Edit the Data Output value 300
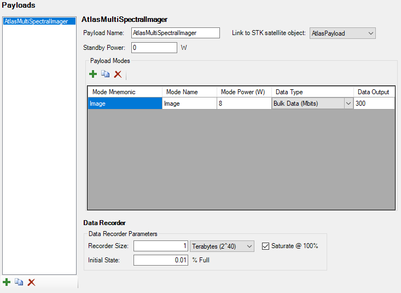The height and width of the screenshot is (293, 401). [374, 104]
